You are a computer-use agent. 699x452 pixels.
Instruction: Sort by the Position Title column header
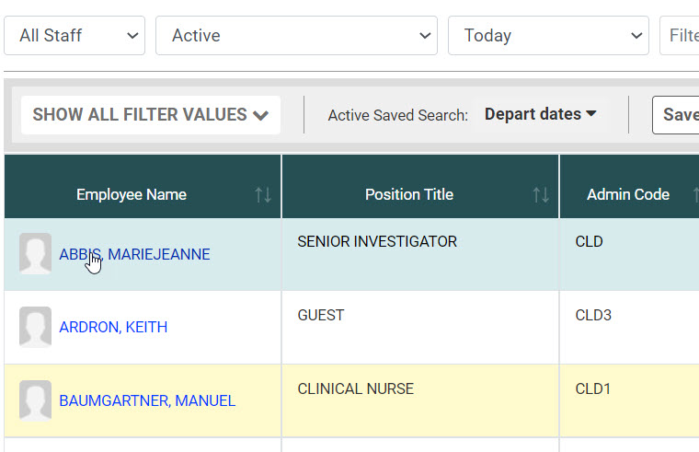(x=408, y=195)
